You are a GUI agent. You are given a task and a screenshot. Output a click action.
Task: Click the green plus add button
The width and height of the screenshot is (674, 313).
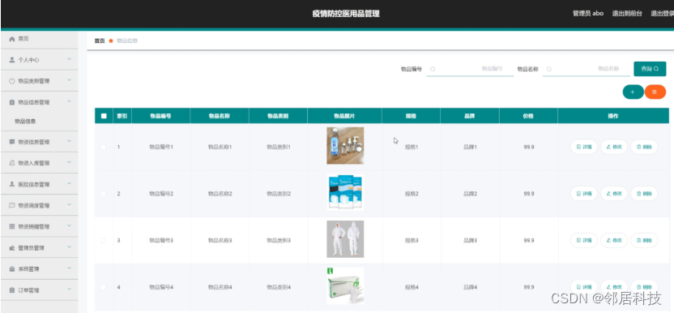pos(633,92)
